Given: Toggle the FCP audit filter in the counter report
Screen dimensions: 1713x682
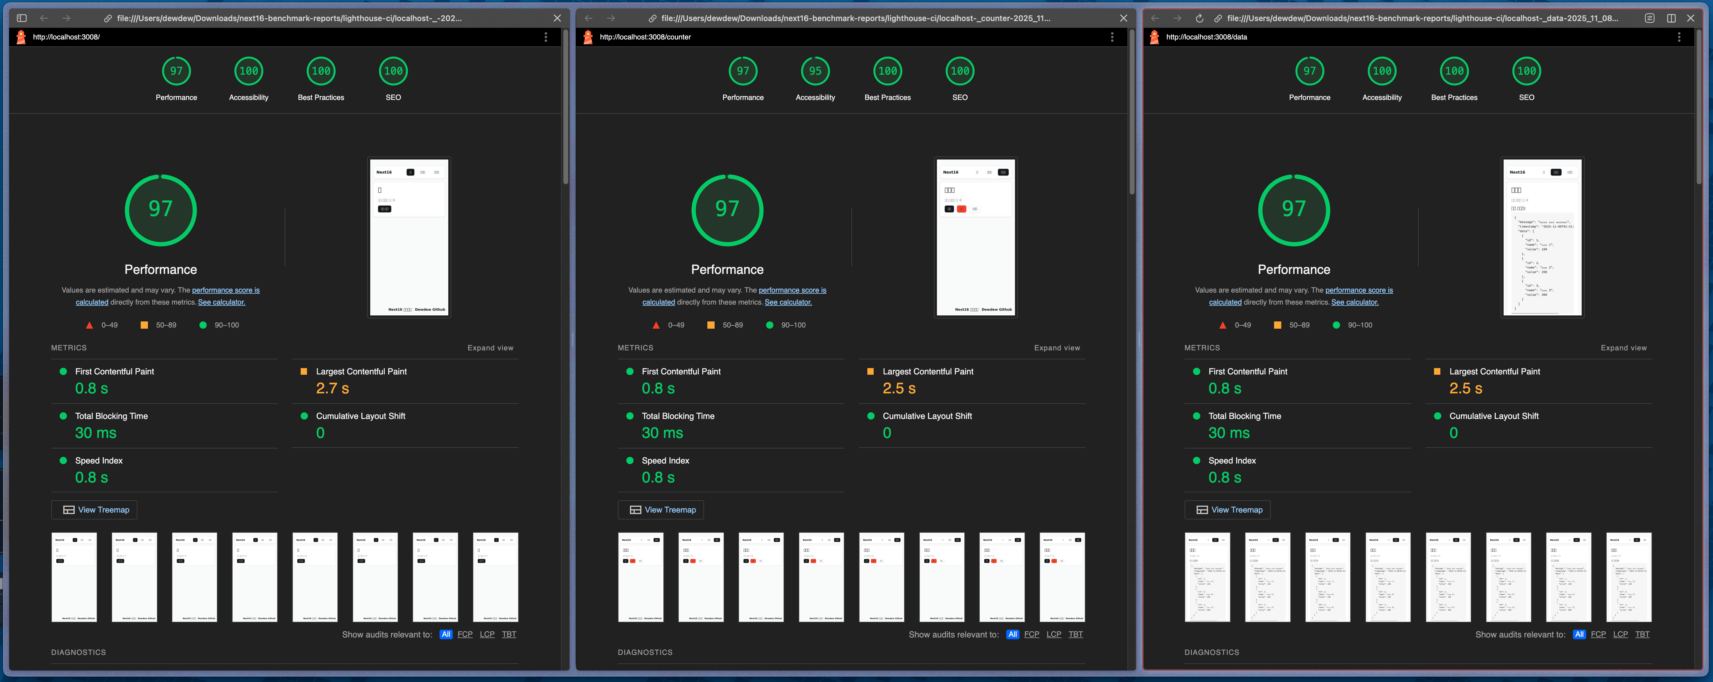Looking at the screenshot, I should click(x=1032, y=634).
